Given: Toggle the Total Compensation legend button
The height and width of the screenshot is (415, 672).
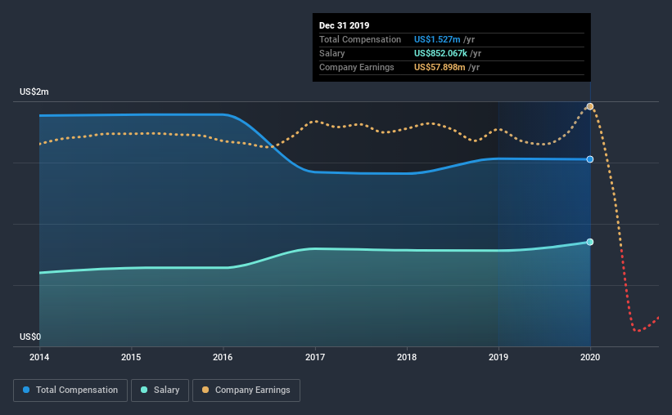Looking at the screenshot, I should click(70, 390).
